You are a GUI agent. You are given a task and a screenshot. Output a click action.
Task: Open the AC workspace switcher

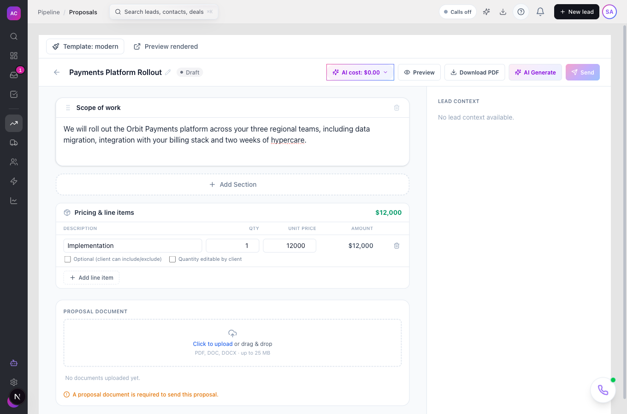[14, 13]
